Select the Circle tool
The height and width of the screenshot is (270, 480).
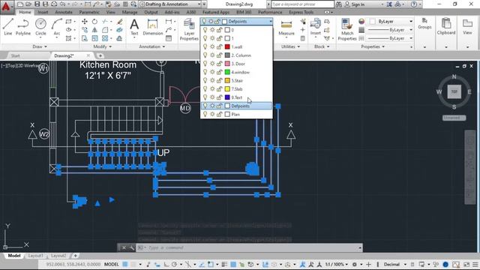click(40, 27)
